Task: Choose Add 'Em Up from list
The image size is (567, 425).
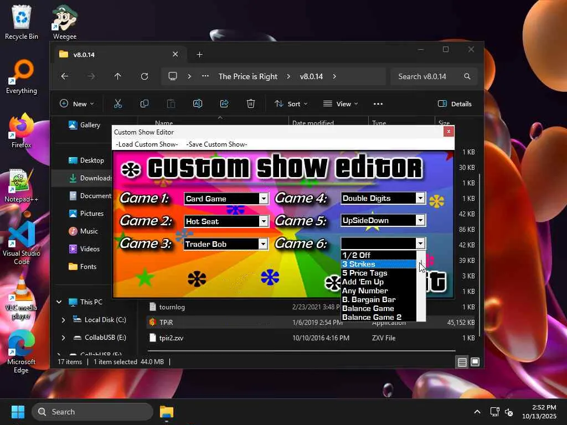Action: pos(379,282)
